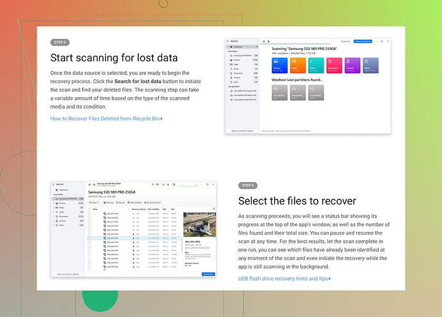Screen dimensions: 442x317
Task: Tick the select-all checkbox in Name header
Action: pos(89,209)
